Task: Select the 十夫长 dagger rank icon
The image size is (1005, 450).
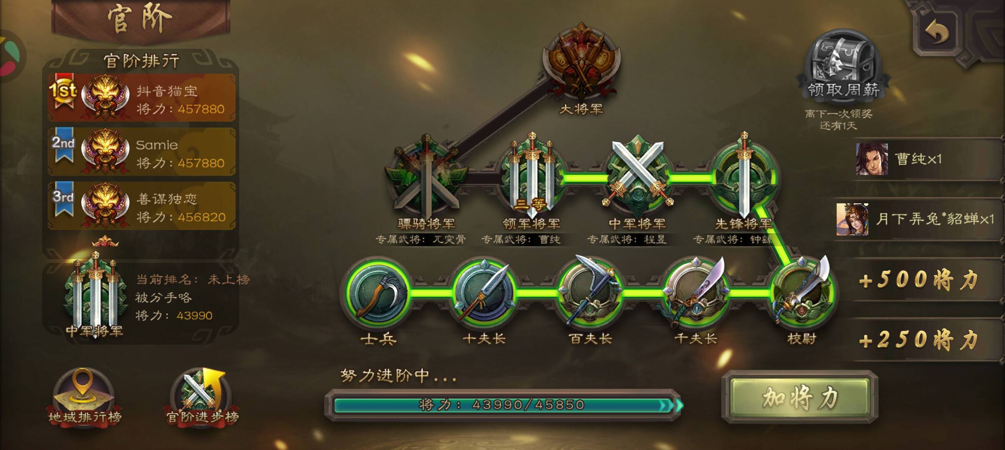Action: click(484, 292)
